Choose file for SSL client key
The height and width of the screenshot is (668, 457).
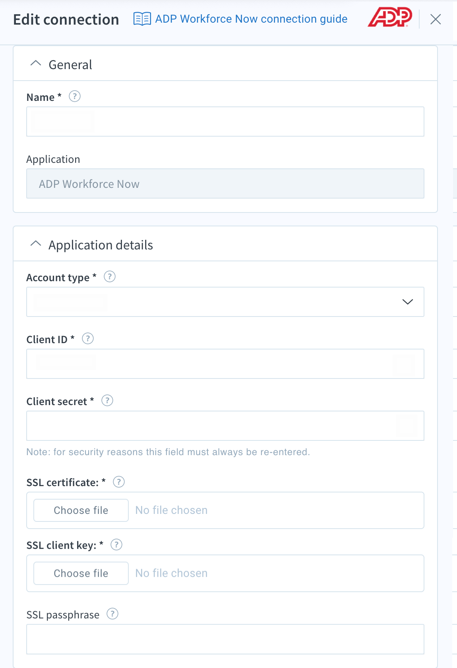(x=81, y=573)
